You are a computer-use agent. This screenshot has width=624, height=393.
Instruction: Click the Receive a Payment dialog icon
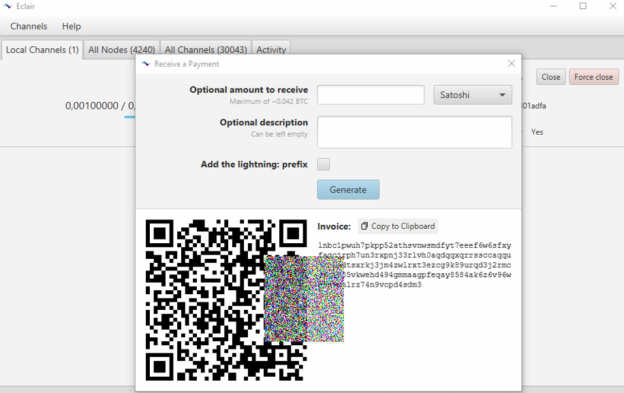[x=145, y=64]
